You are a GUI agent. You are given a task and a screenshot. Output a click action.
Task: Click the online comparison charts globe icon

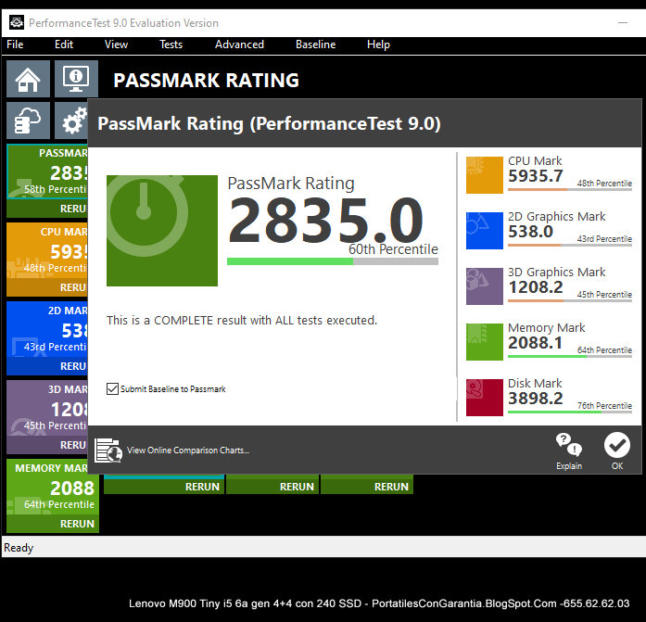108,451
